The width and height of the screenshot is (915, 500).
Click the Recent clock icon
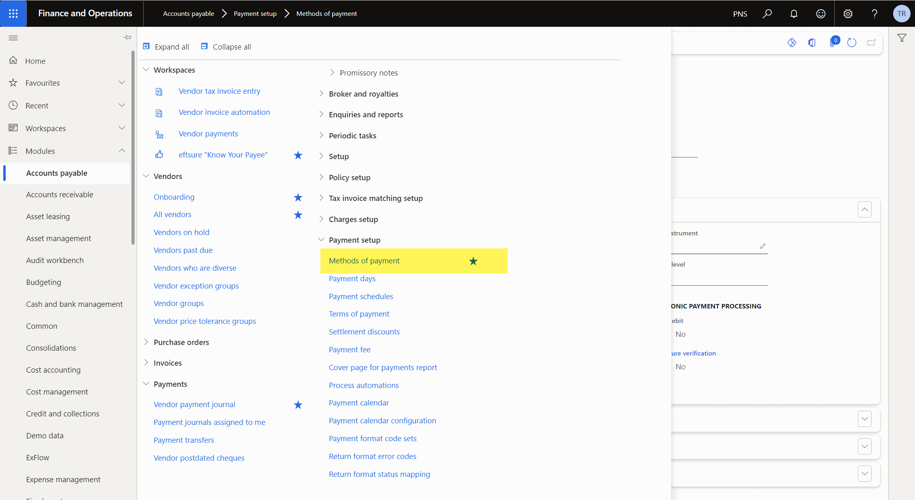pos(13,106)
